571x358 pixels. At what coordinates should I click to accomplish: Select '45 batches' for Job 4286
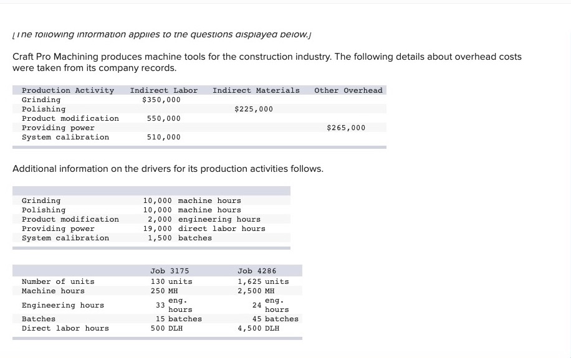(276, 319)
